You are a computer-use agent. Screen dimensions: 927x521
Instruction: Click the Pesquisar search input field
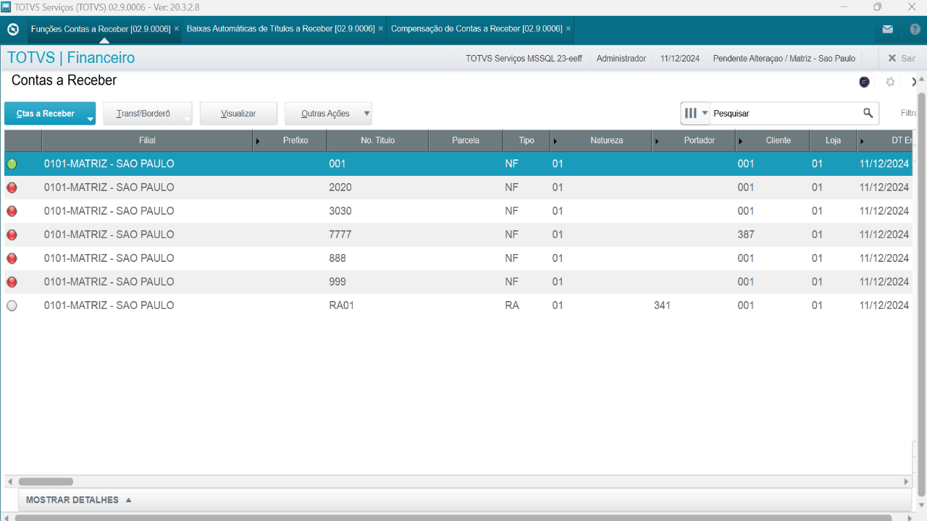tap(784, 114)
